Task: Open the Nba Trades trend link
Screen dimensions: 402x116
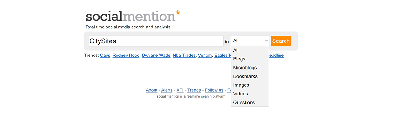Action: (184, 55)
